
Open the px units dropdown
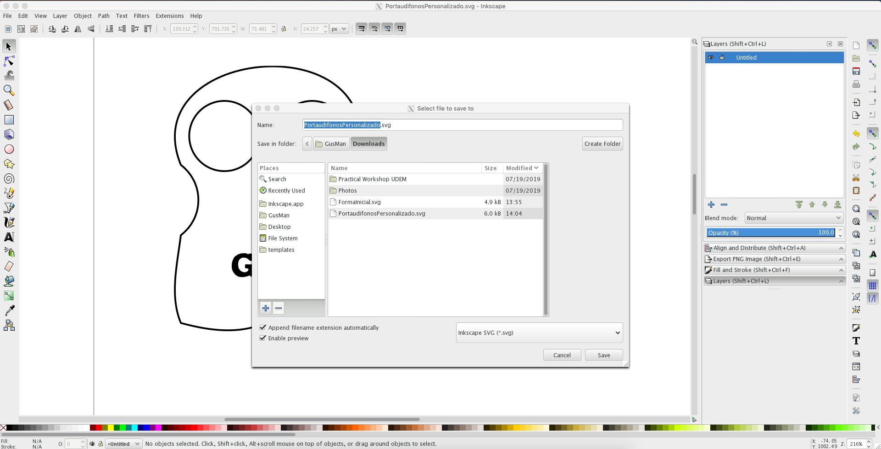339,29
